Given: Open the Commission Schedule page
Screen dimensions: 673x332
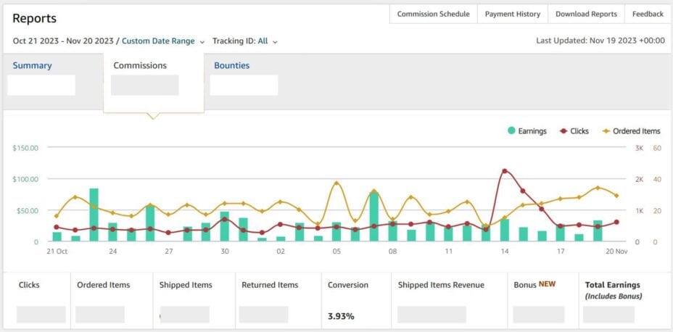Looking at the screenshot, I should [433, 14].
